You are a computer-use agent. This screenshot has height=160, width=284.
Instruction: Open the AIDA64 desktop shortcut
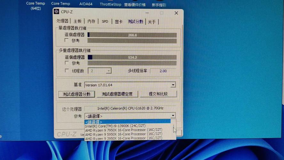[x=86, y=4]
